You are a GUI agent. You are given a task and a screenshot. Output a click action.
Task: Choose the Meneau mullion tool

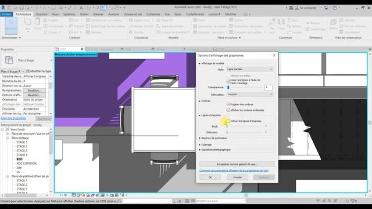tap(94, 32)
